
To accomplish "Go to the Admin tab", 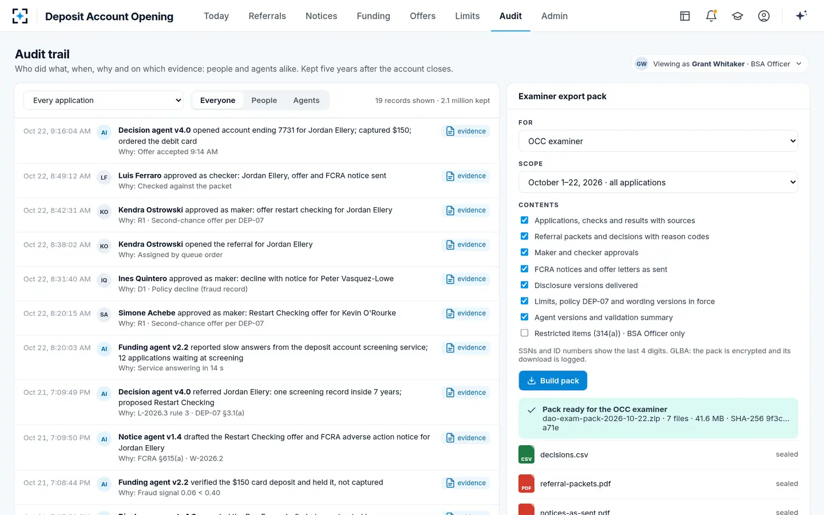I will pos(554,16).
